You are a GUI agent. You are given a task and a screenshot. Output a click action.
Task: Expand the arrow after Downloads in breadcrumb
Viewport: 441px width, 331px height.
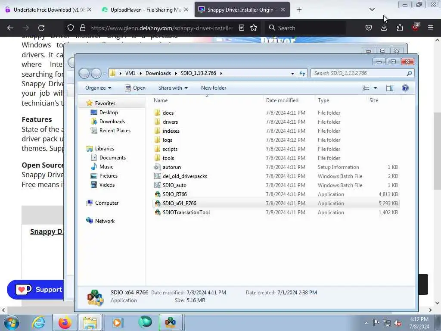click(176, 73)
